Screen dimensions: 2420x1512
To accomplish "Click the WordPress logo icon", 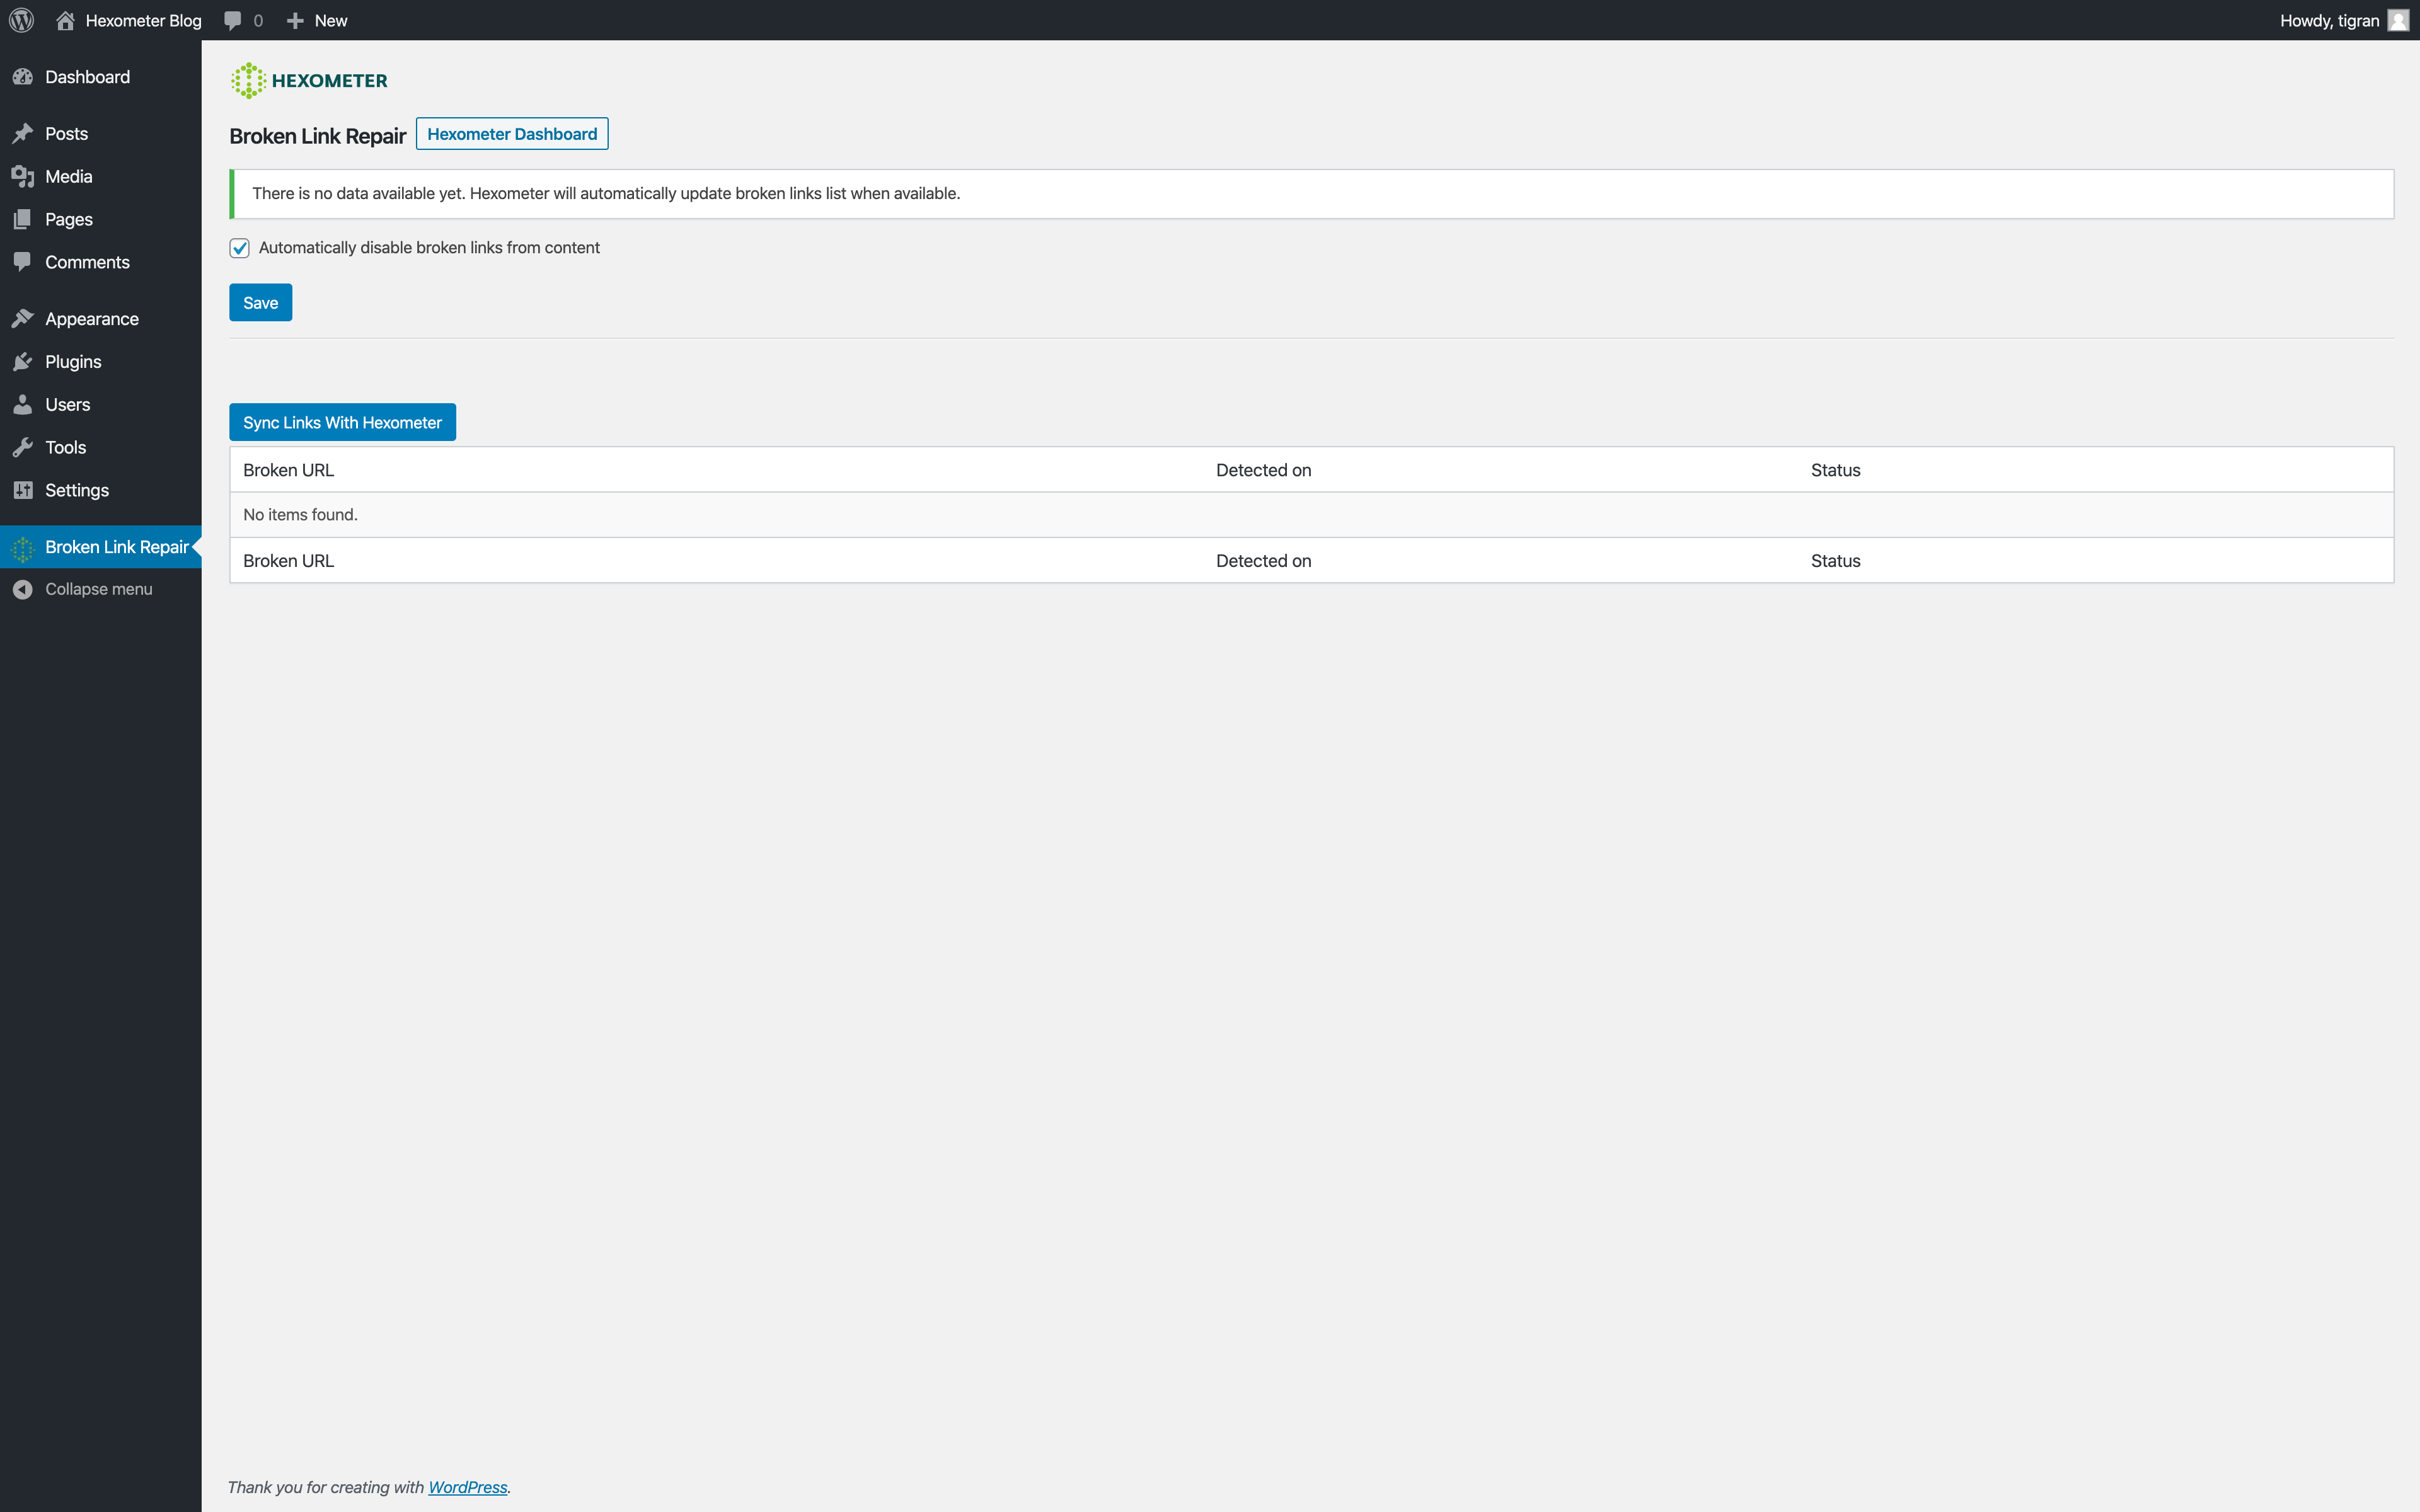I will [21, 20].
